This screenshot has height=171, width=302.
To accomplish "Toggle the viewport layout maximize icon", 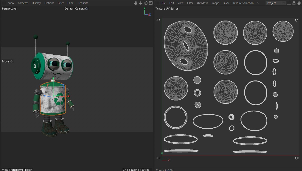I will [151, 3].
